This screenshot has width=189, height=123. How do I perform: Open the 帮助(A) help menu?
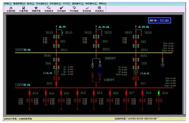click(103, 4)
